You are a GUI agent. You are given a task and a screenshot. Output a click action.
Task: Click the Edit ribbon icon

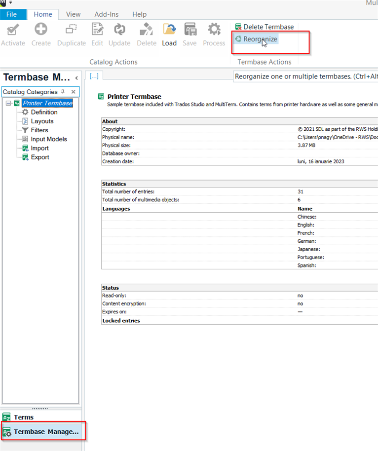[97, 29]
